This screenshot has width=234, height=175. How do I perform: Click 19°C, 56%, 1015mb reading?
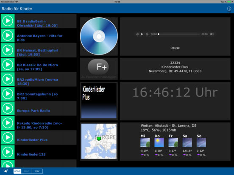pos(159,130)
